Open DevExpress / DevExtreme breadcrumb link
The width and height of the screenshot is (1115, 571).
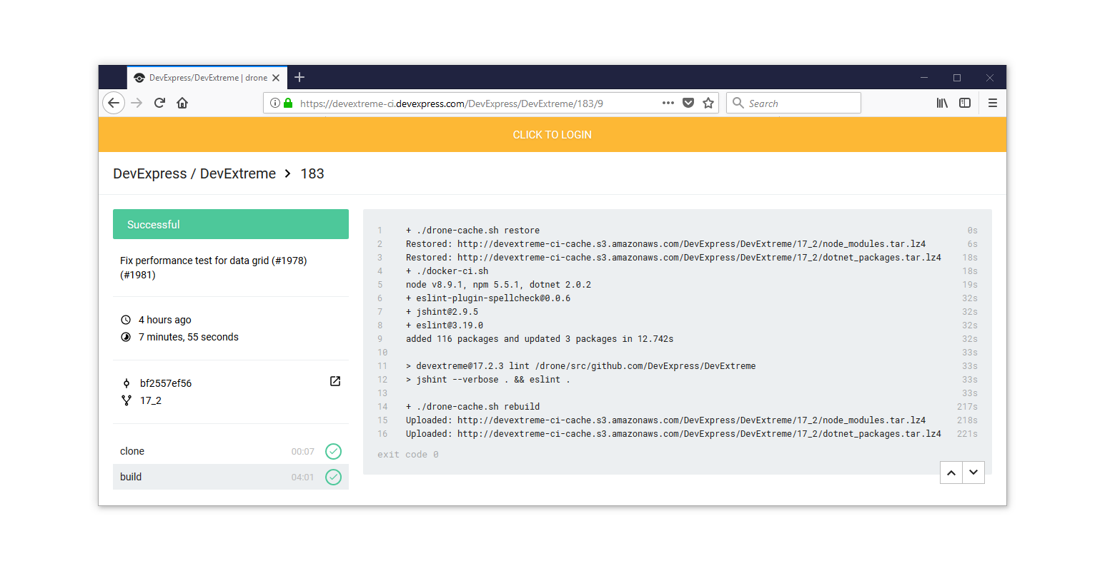(x=194, y=173)
